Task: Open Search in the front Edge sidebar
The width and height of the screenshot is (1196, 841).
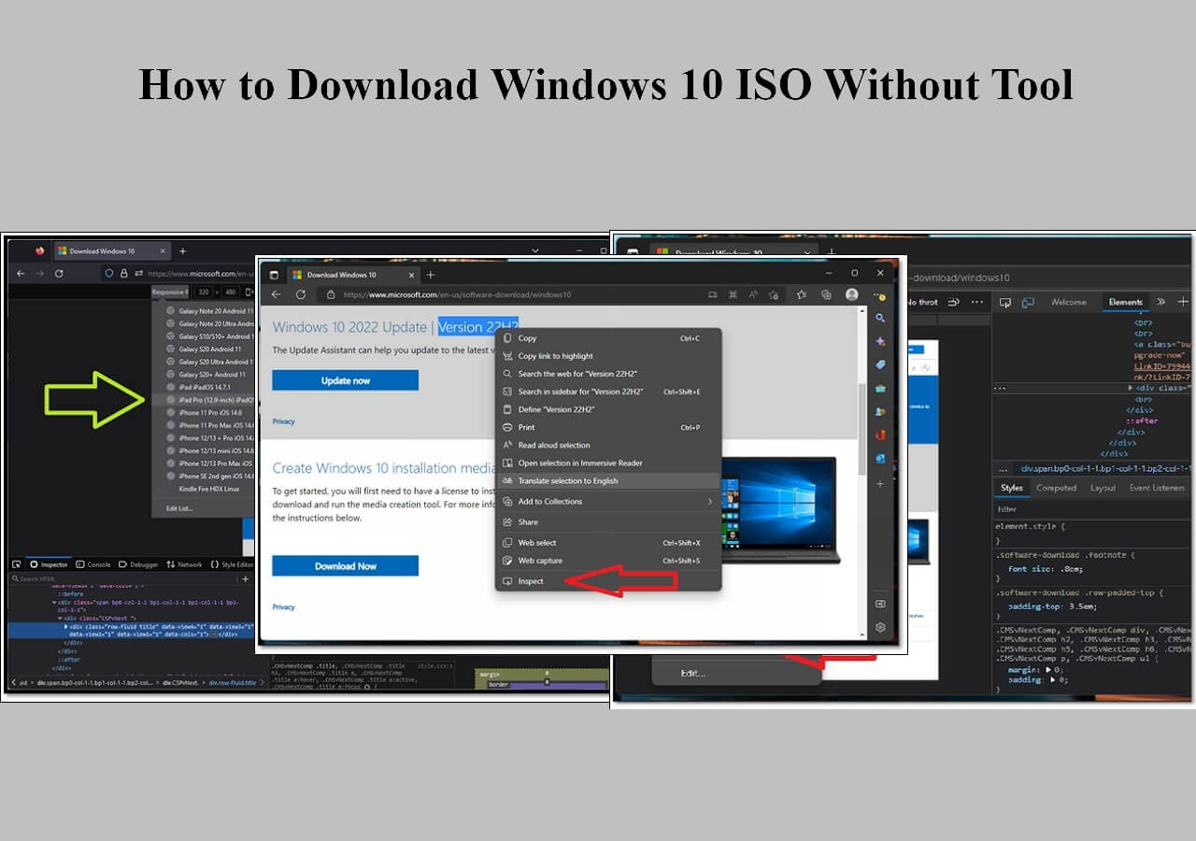Action: pyautogui.click(x=880, y=319)
